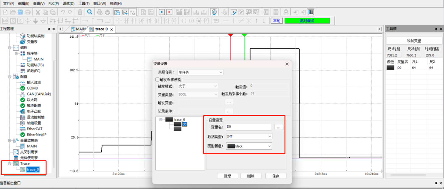Image resolution: width=444 pixels, height=189 pixels.
Task: Click the Delete trash can icon
Action: tap(80, 12)
